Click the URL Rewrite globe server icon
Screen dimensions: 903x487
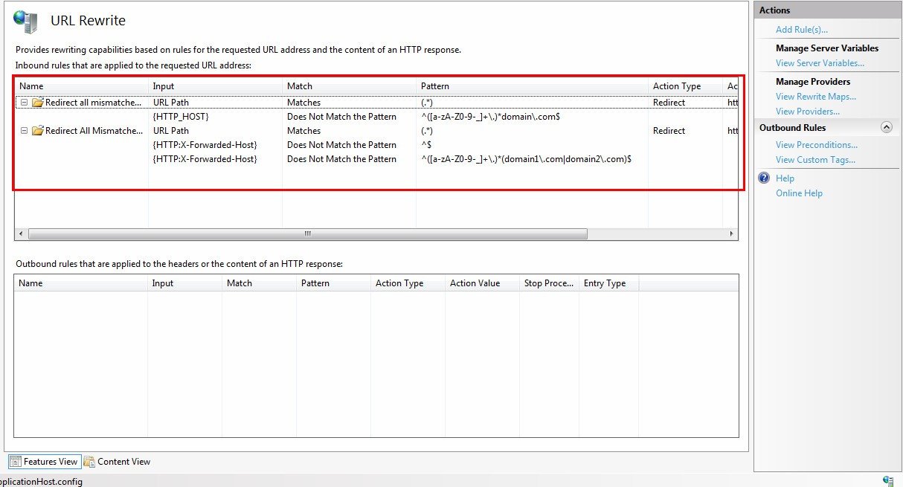pyautogui.click(x=25, y=22)
